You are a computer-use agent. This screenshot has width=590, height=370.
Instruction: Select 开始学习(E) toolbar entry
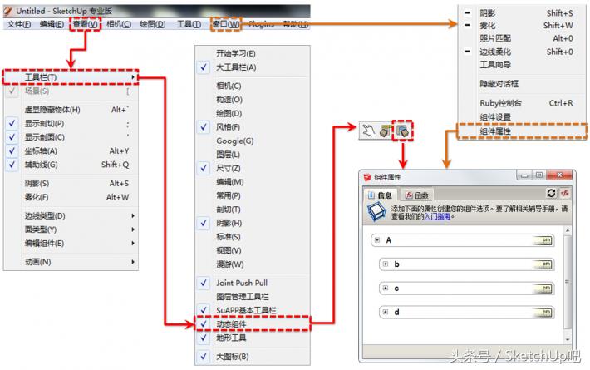tap(253, 53)
